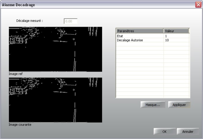
Task: Click the Image ref caption
Action: pos(16,74)
